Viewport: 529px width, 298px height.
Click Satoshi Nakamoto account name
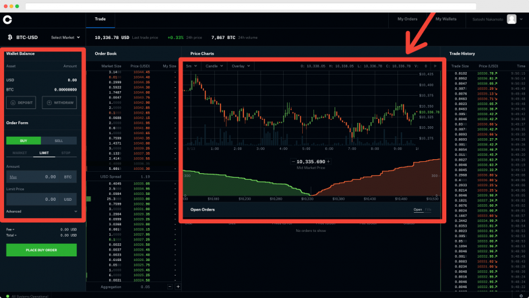[x=487, y=20]
